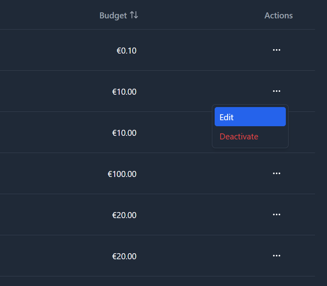Screen dimensions: 327x286
Task: Click the last €20.00 budget cell
Action: 124,256
